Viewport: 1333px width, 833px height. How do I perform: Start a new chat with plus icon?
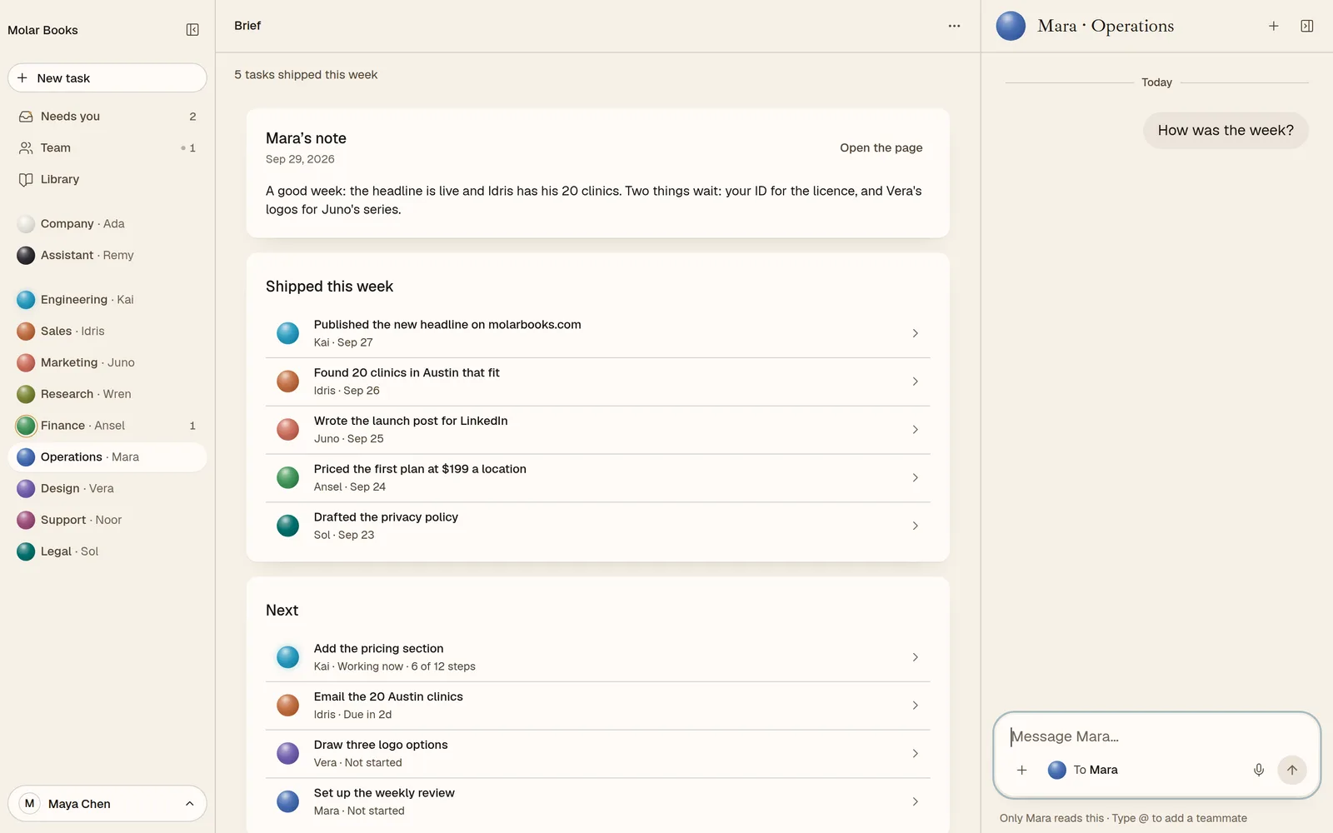click(1273, 26)
